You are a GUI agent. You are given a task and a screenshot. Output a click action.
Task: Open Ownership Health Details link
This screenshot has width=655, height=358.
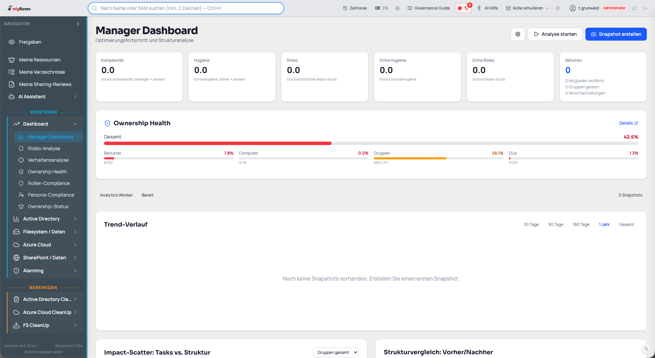point(628,123)
